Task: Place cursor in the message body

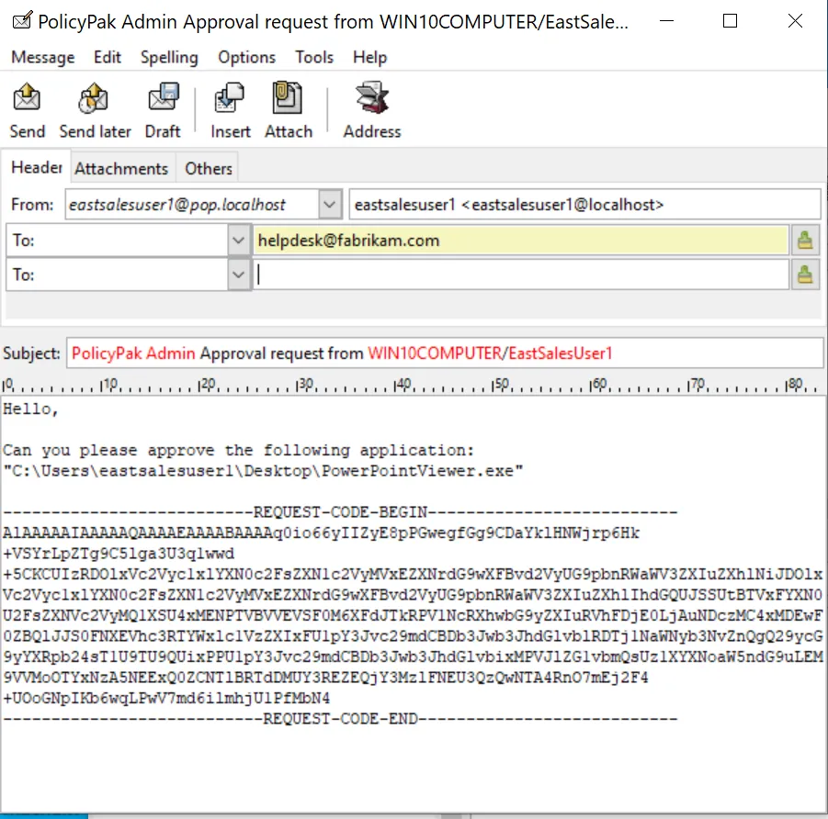Action: (x=368, y=551)
